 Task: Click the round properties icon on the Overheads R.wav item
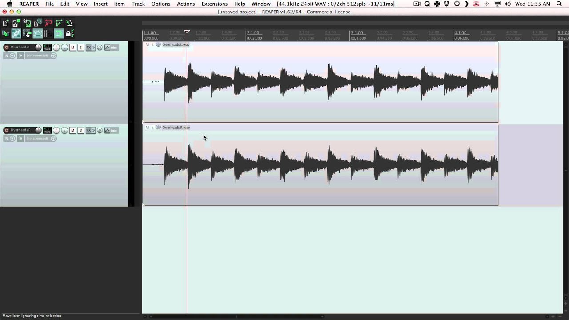coord(158,128)
